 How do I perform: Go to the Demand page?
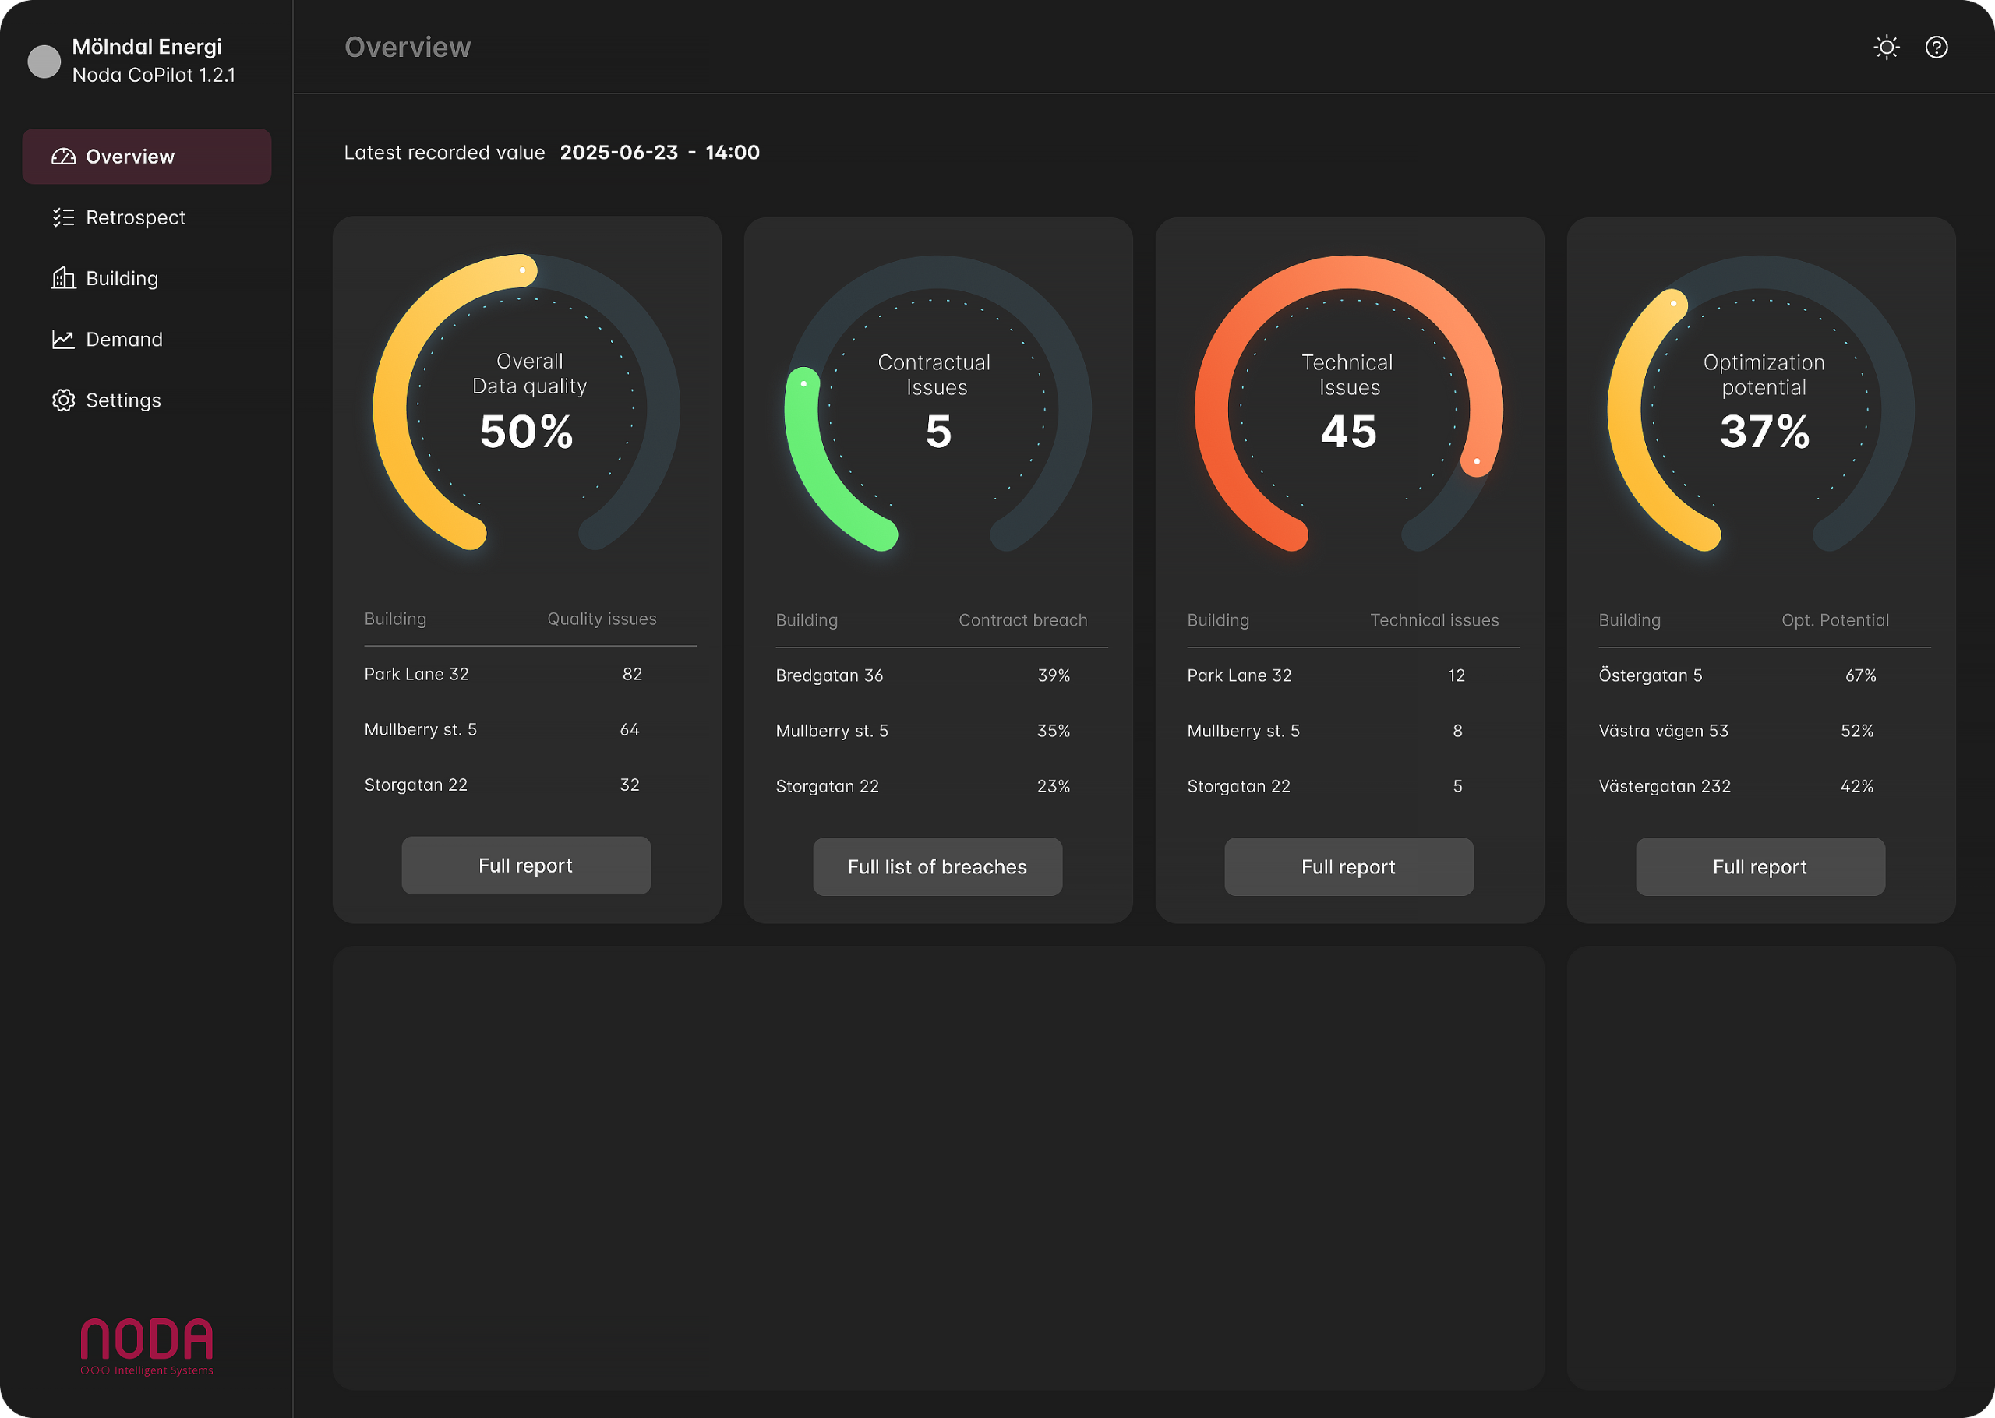point(124,340)
